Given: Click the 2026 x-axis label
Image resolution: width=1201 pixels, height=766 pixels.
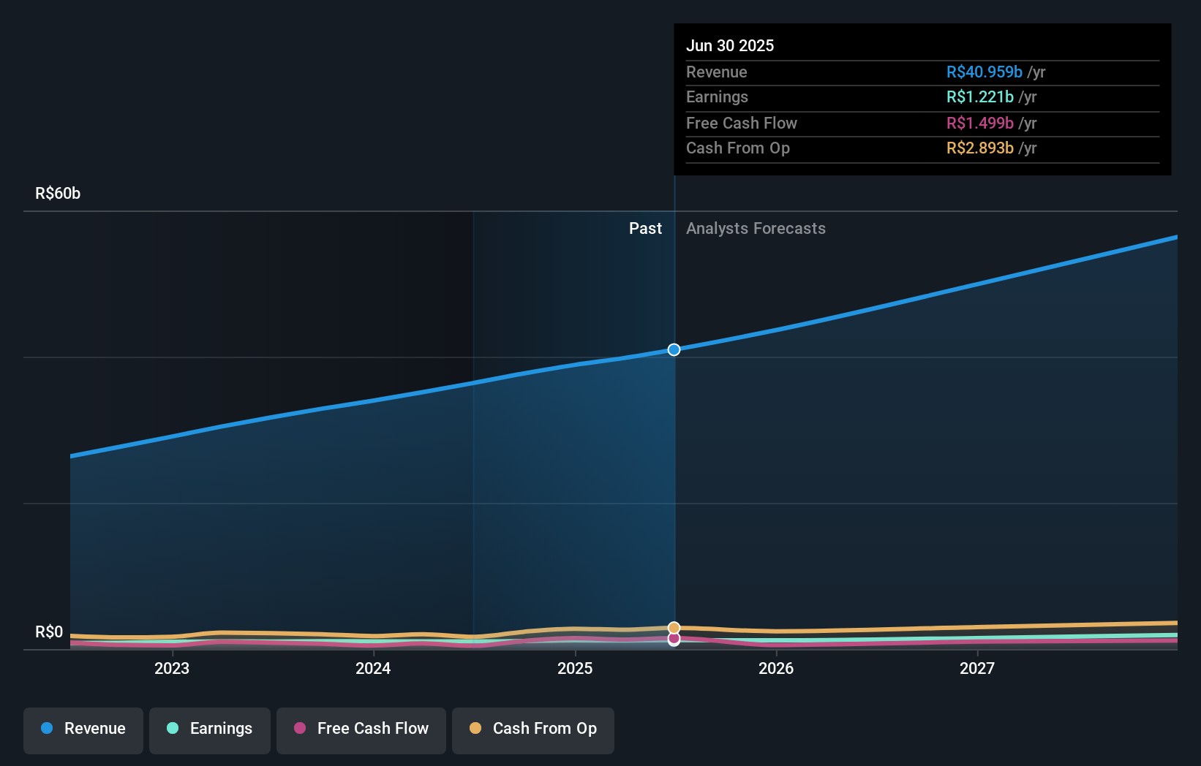Looking at the screenshot, I should point(776,668).
